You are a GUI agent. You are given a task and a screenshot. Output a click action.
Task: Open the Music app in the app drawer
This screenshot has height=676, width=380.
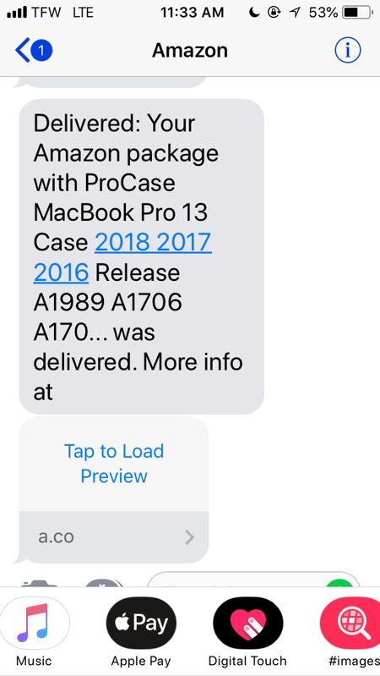[35, 625]
